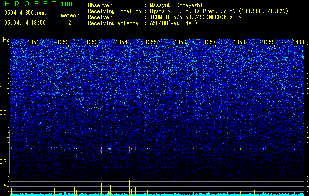Click the kHz axis unit label
The height and width of the screenshot is (196, 309).
pyautogui.click(x=4, y=40)
